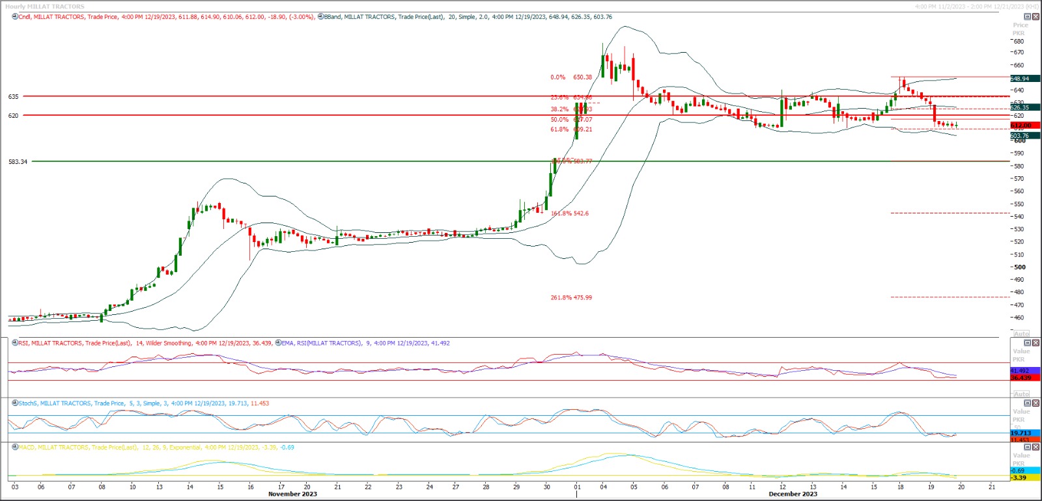Maximize the Stochastic indicator pane
1042x501 pixels.
[x=1028, y=403]
